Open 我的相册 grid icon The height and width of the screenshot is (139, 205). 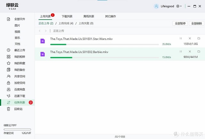click(9, 57)
